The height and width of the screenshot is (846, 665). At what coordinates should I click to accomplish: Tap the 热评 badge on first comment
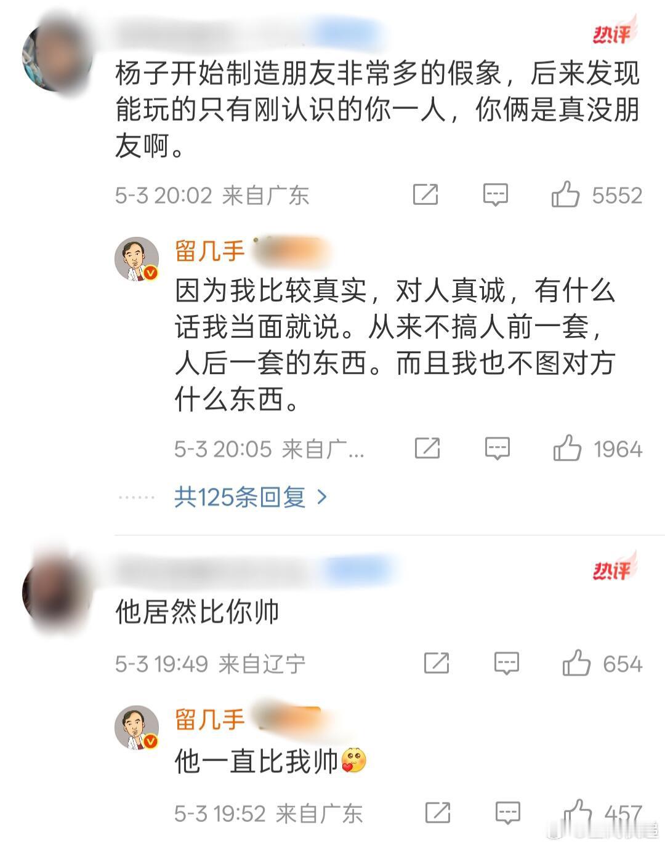(613, 33)
